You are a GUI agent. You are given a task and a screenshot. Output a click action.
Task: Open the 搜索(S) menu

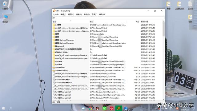[x=79, y=14]
